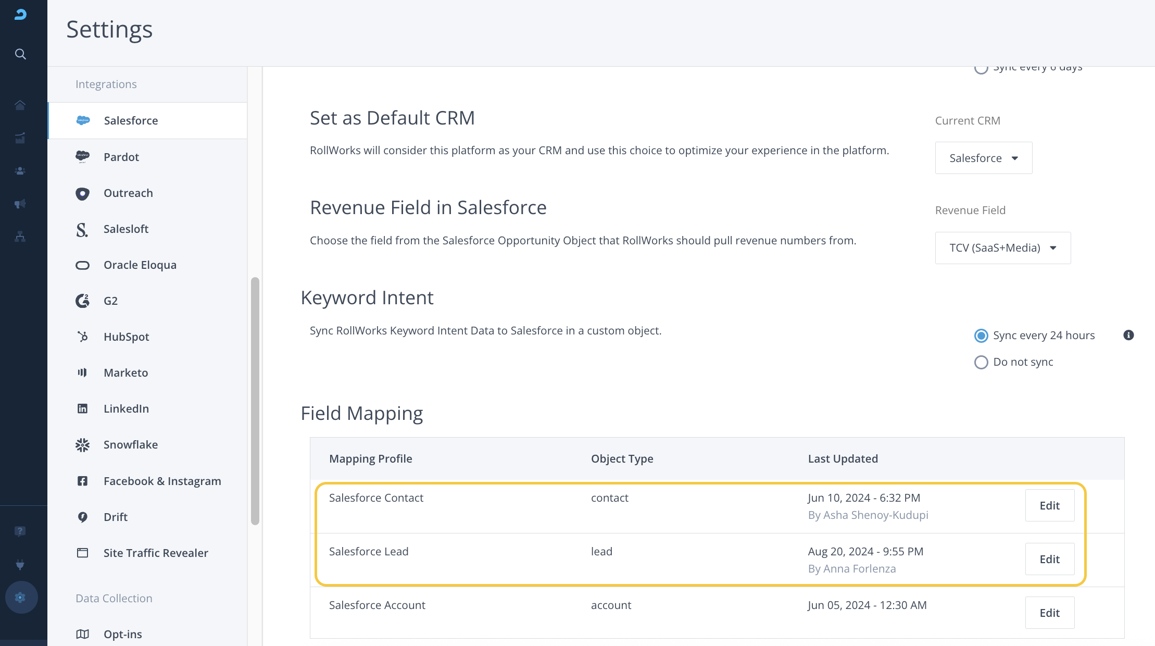1155x646 pixels.
Task: Select the Do not sync radio option
Action: (981, 363)
